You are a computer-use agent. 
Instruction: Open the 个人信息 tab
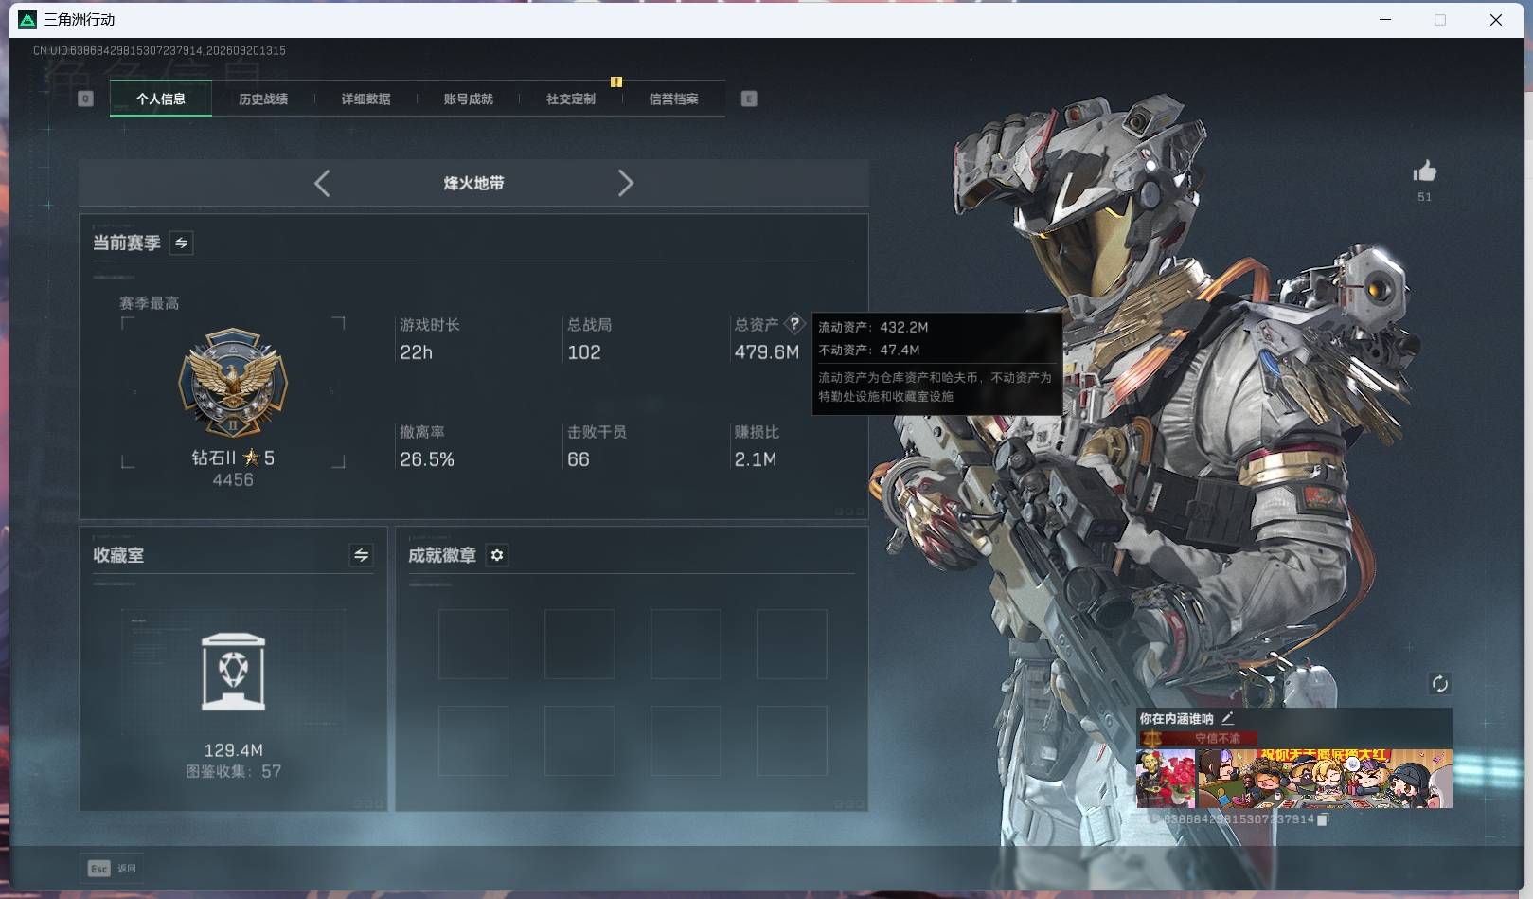click(161, 99)
